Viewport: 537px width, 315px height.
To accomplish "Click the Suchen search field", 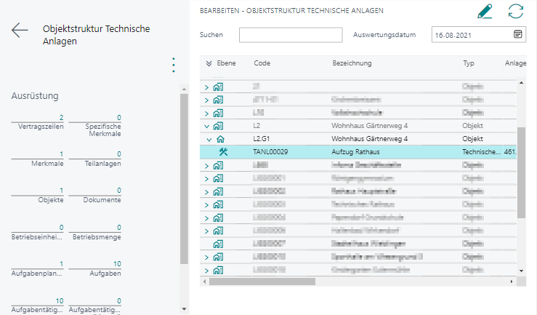I will click(290, 35).
